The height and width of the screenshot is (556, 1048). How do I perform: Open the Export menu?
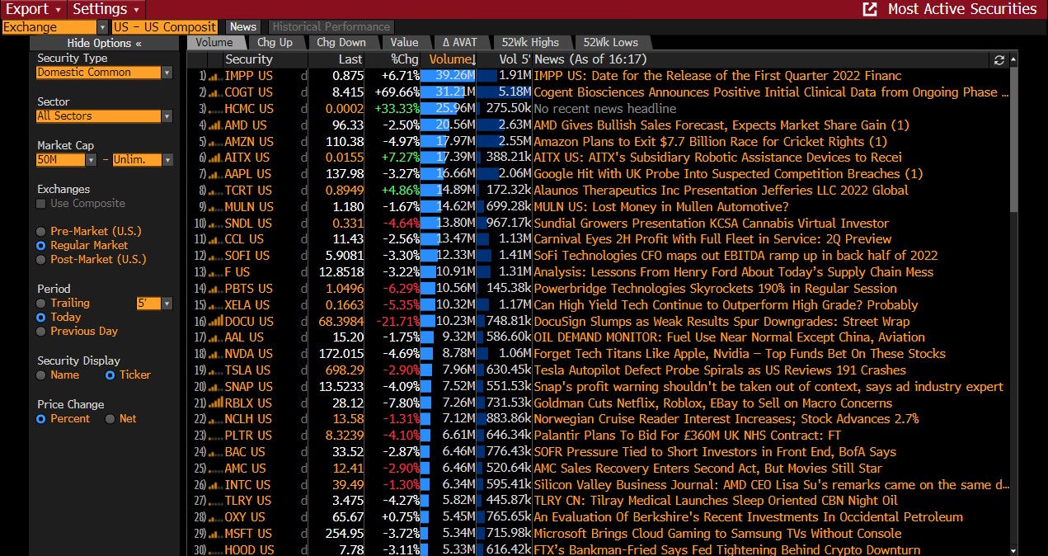34,9
